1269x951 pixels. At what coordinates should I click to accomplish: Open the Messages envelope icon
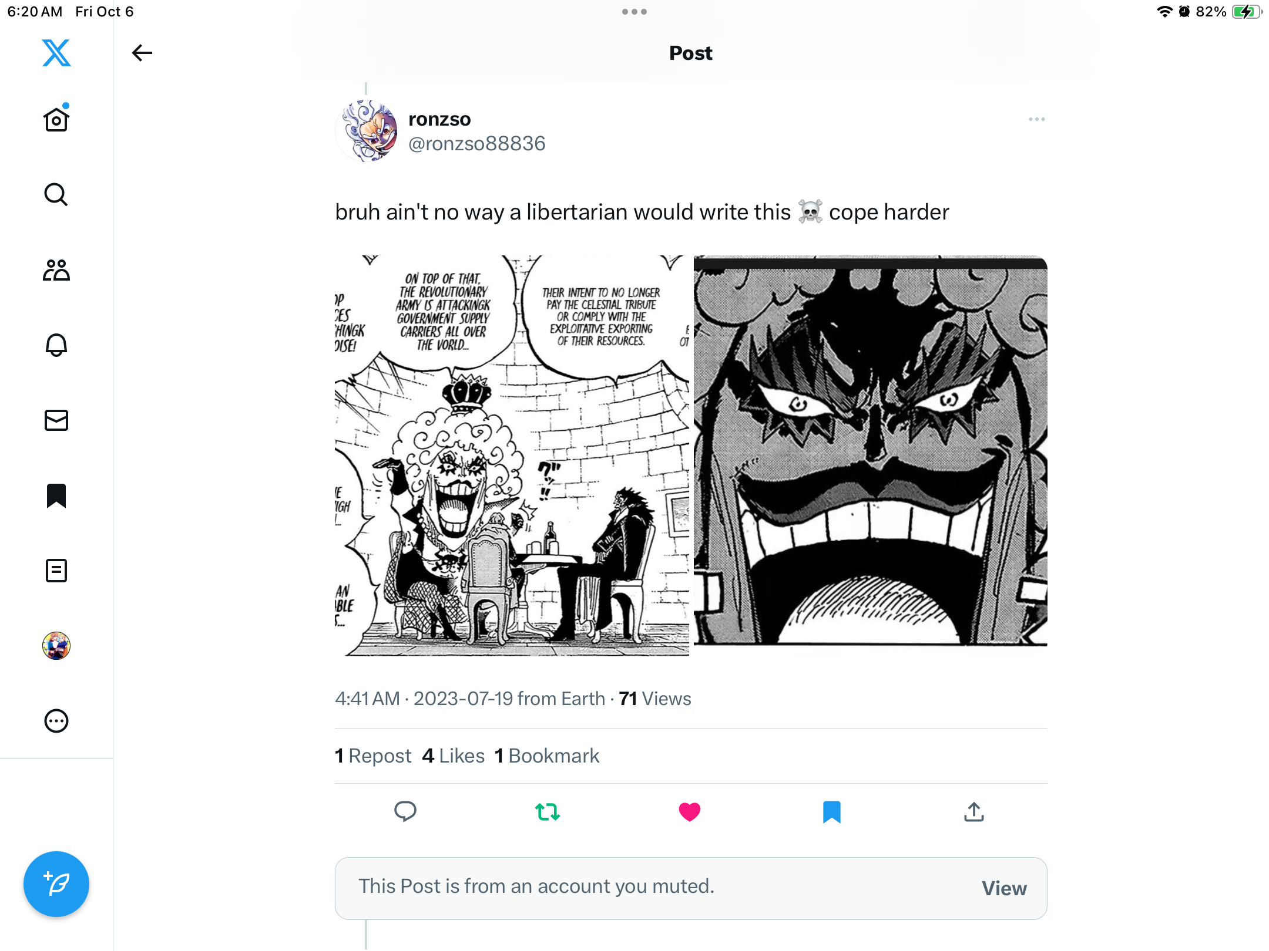pos(56,420)
